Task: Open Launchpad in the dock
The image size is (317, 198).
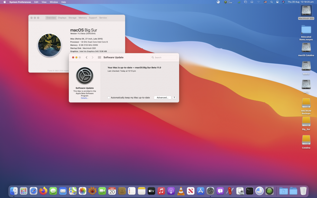Action: (x=24, y=191)
